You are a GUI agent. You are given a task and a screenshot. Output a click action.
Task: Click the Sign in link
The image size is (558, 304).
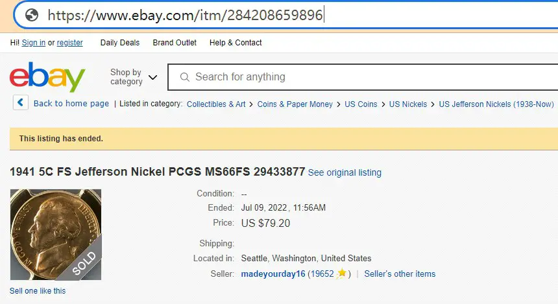coord(34,43)
